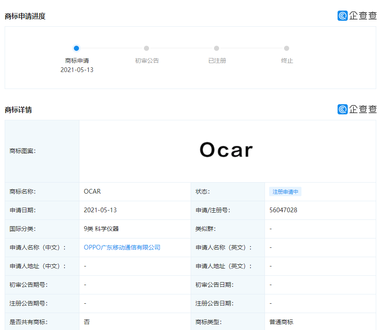383x330 pixels.
Task: Open the Ocar trademark image
Action: pyautogui.click(x=226, y=150)
